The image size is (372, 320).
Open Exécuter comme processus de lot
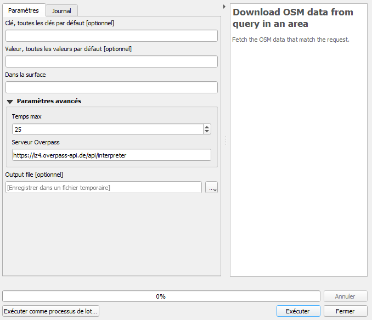pos(50,311)
